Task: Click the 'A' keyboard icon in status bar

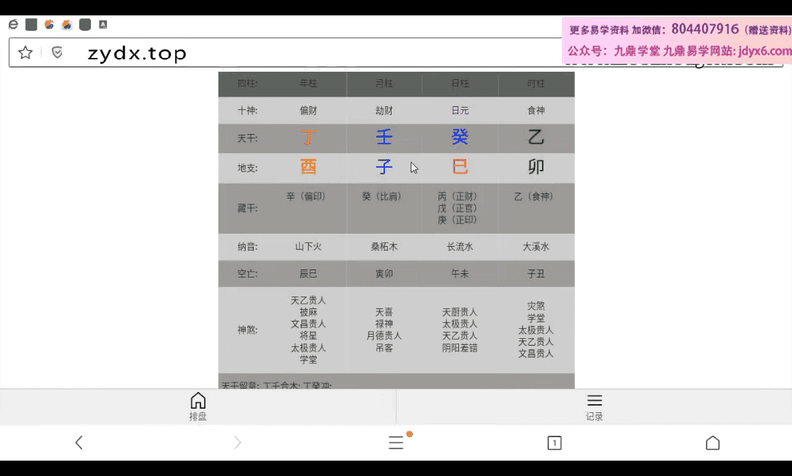Action: pos(103,24)
